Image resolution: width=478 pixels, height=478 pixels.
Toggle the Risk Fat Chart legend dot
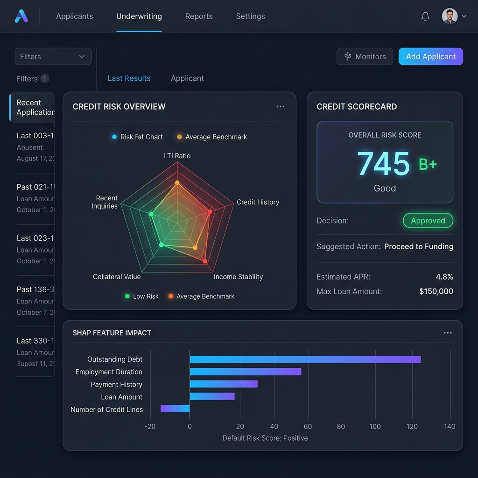tap(114, 137)
